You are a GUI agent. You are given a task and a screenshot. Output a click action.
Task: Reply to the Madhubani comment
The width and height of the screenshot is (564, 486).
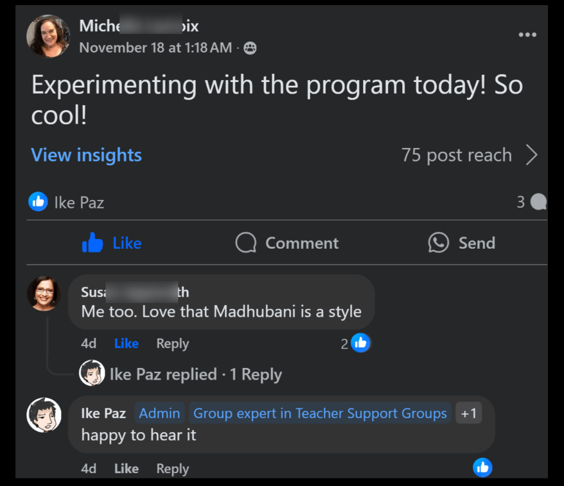[172, 344]
